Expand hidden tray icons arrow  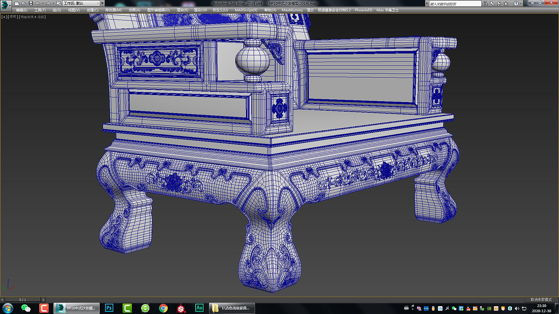413,309
